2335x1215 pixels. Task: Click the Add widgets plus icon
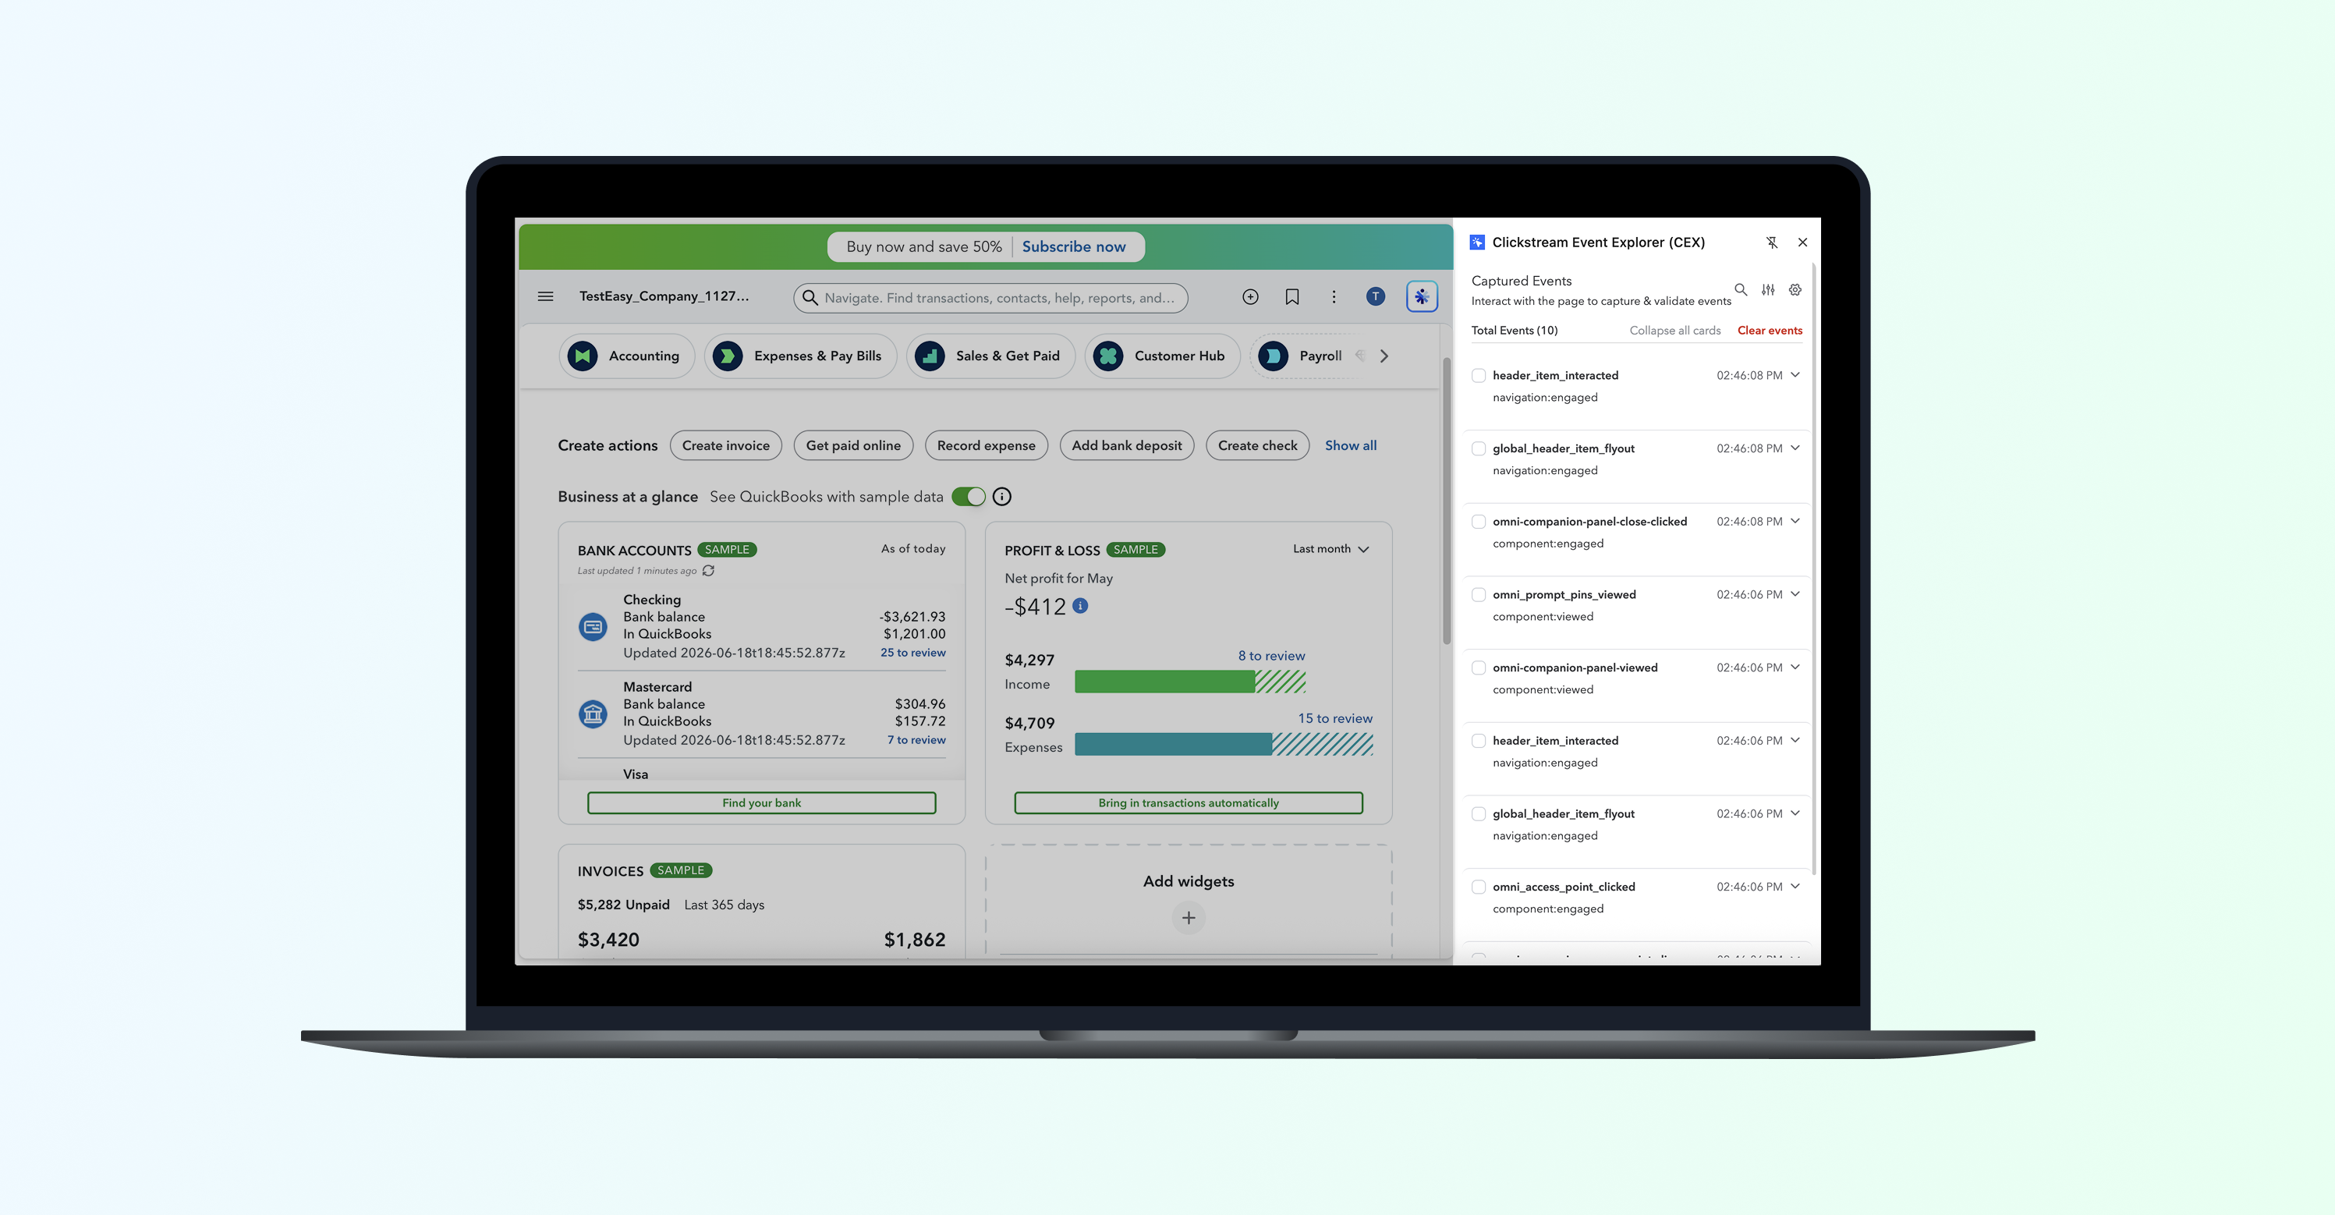(1189, 918)
